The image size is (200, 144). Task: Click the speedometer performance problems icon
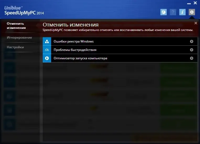coord(47,50)
